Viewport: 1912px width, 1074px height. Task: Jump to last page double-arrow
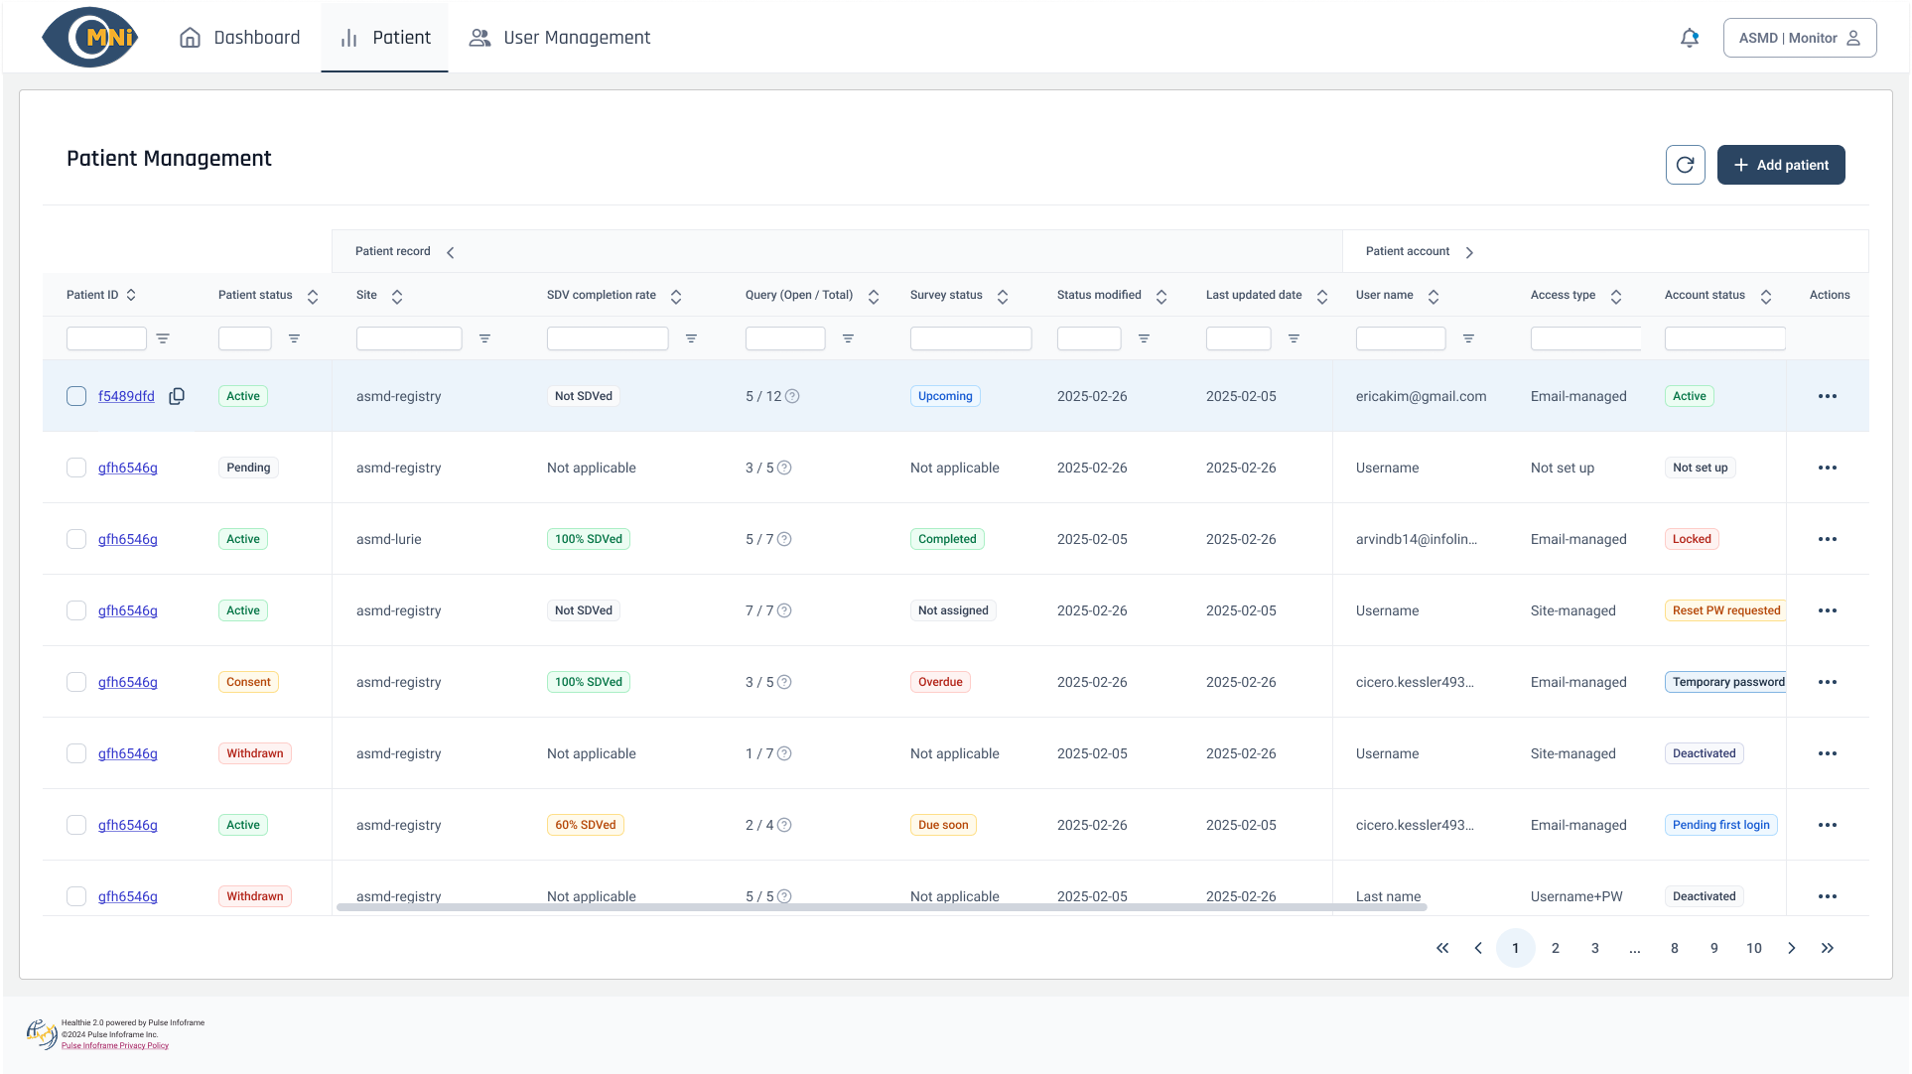tap(1828, 948)
